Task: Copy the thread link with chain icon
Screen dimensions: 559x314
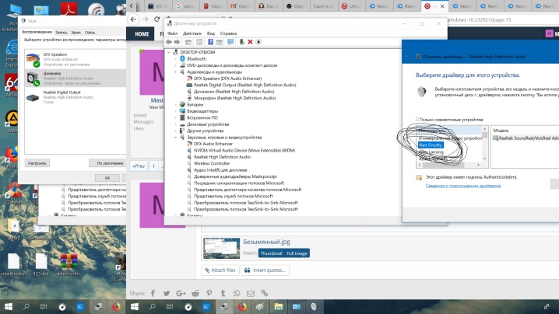Action: [x=265, y=293]
